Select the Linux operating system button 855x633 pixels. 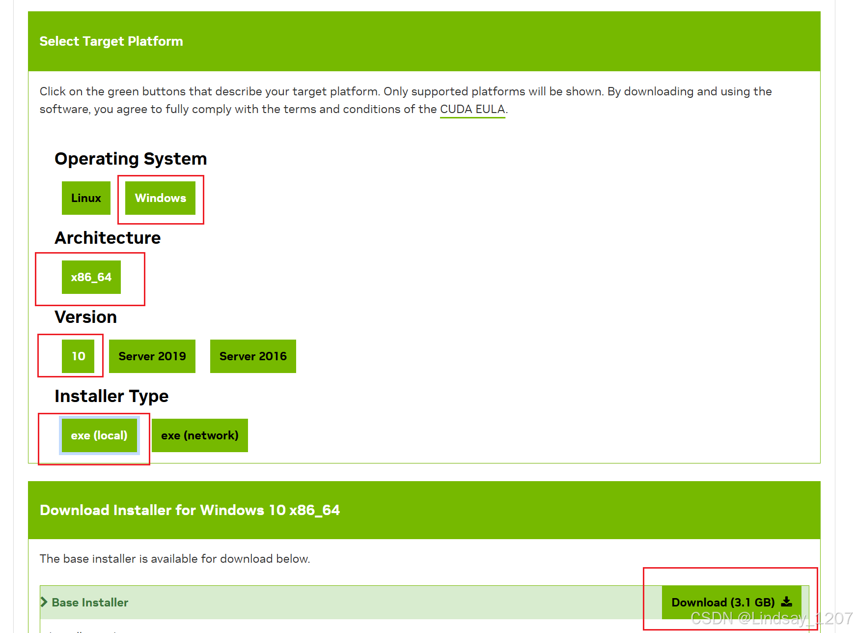[86, 198]
